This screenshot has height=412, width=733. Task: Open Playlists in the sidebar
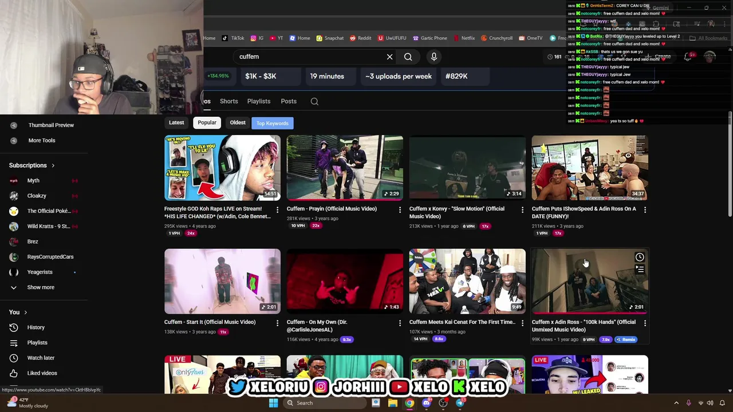(44, 343)
